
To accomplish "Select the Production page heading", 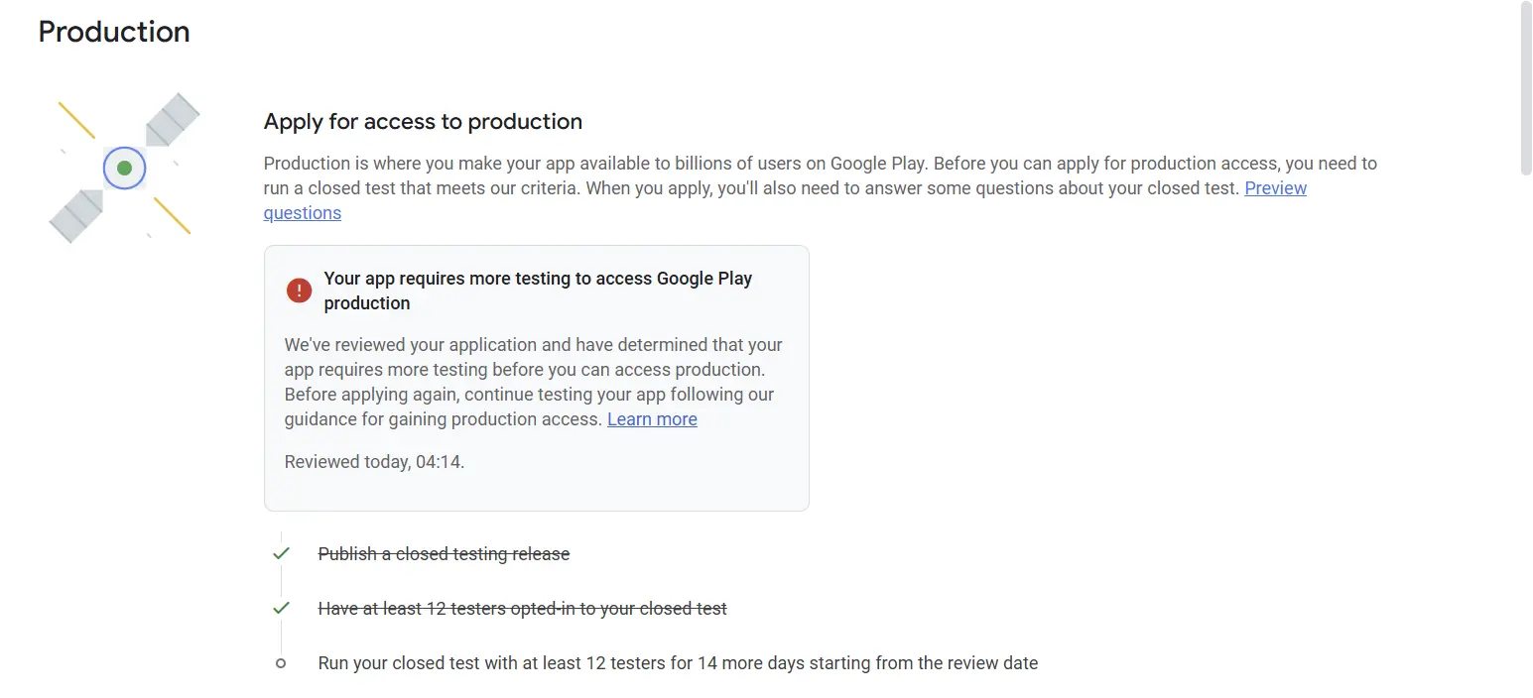I will click(114, 32).
